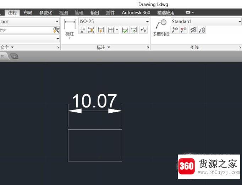Click the large 标注 dimension tool icon
Image resolution: width=242 pixels, height=185 pixels.
click(70, 24)
